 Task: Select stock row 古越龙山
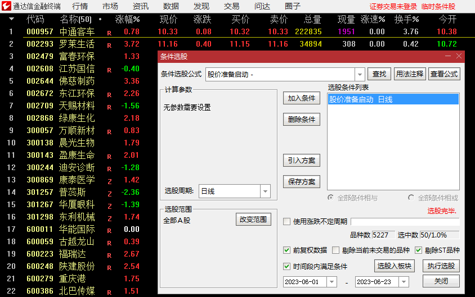(77, 242)
